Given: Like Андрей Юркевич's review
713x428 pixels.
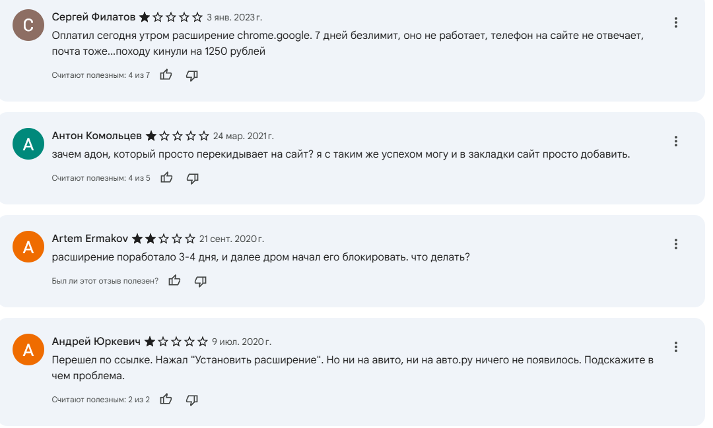Looking at the screenshot, I should click(166, 400).
